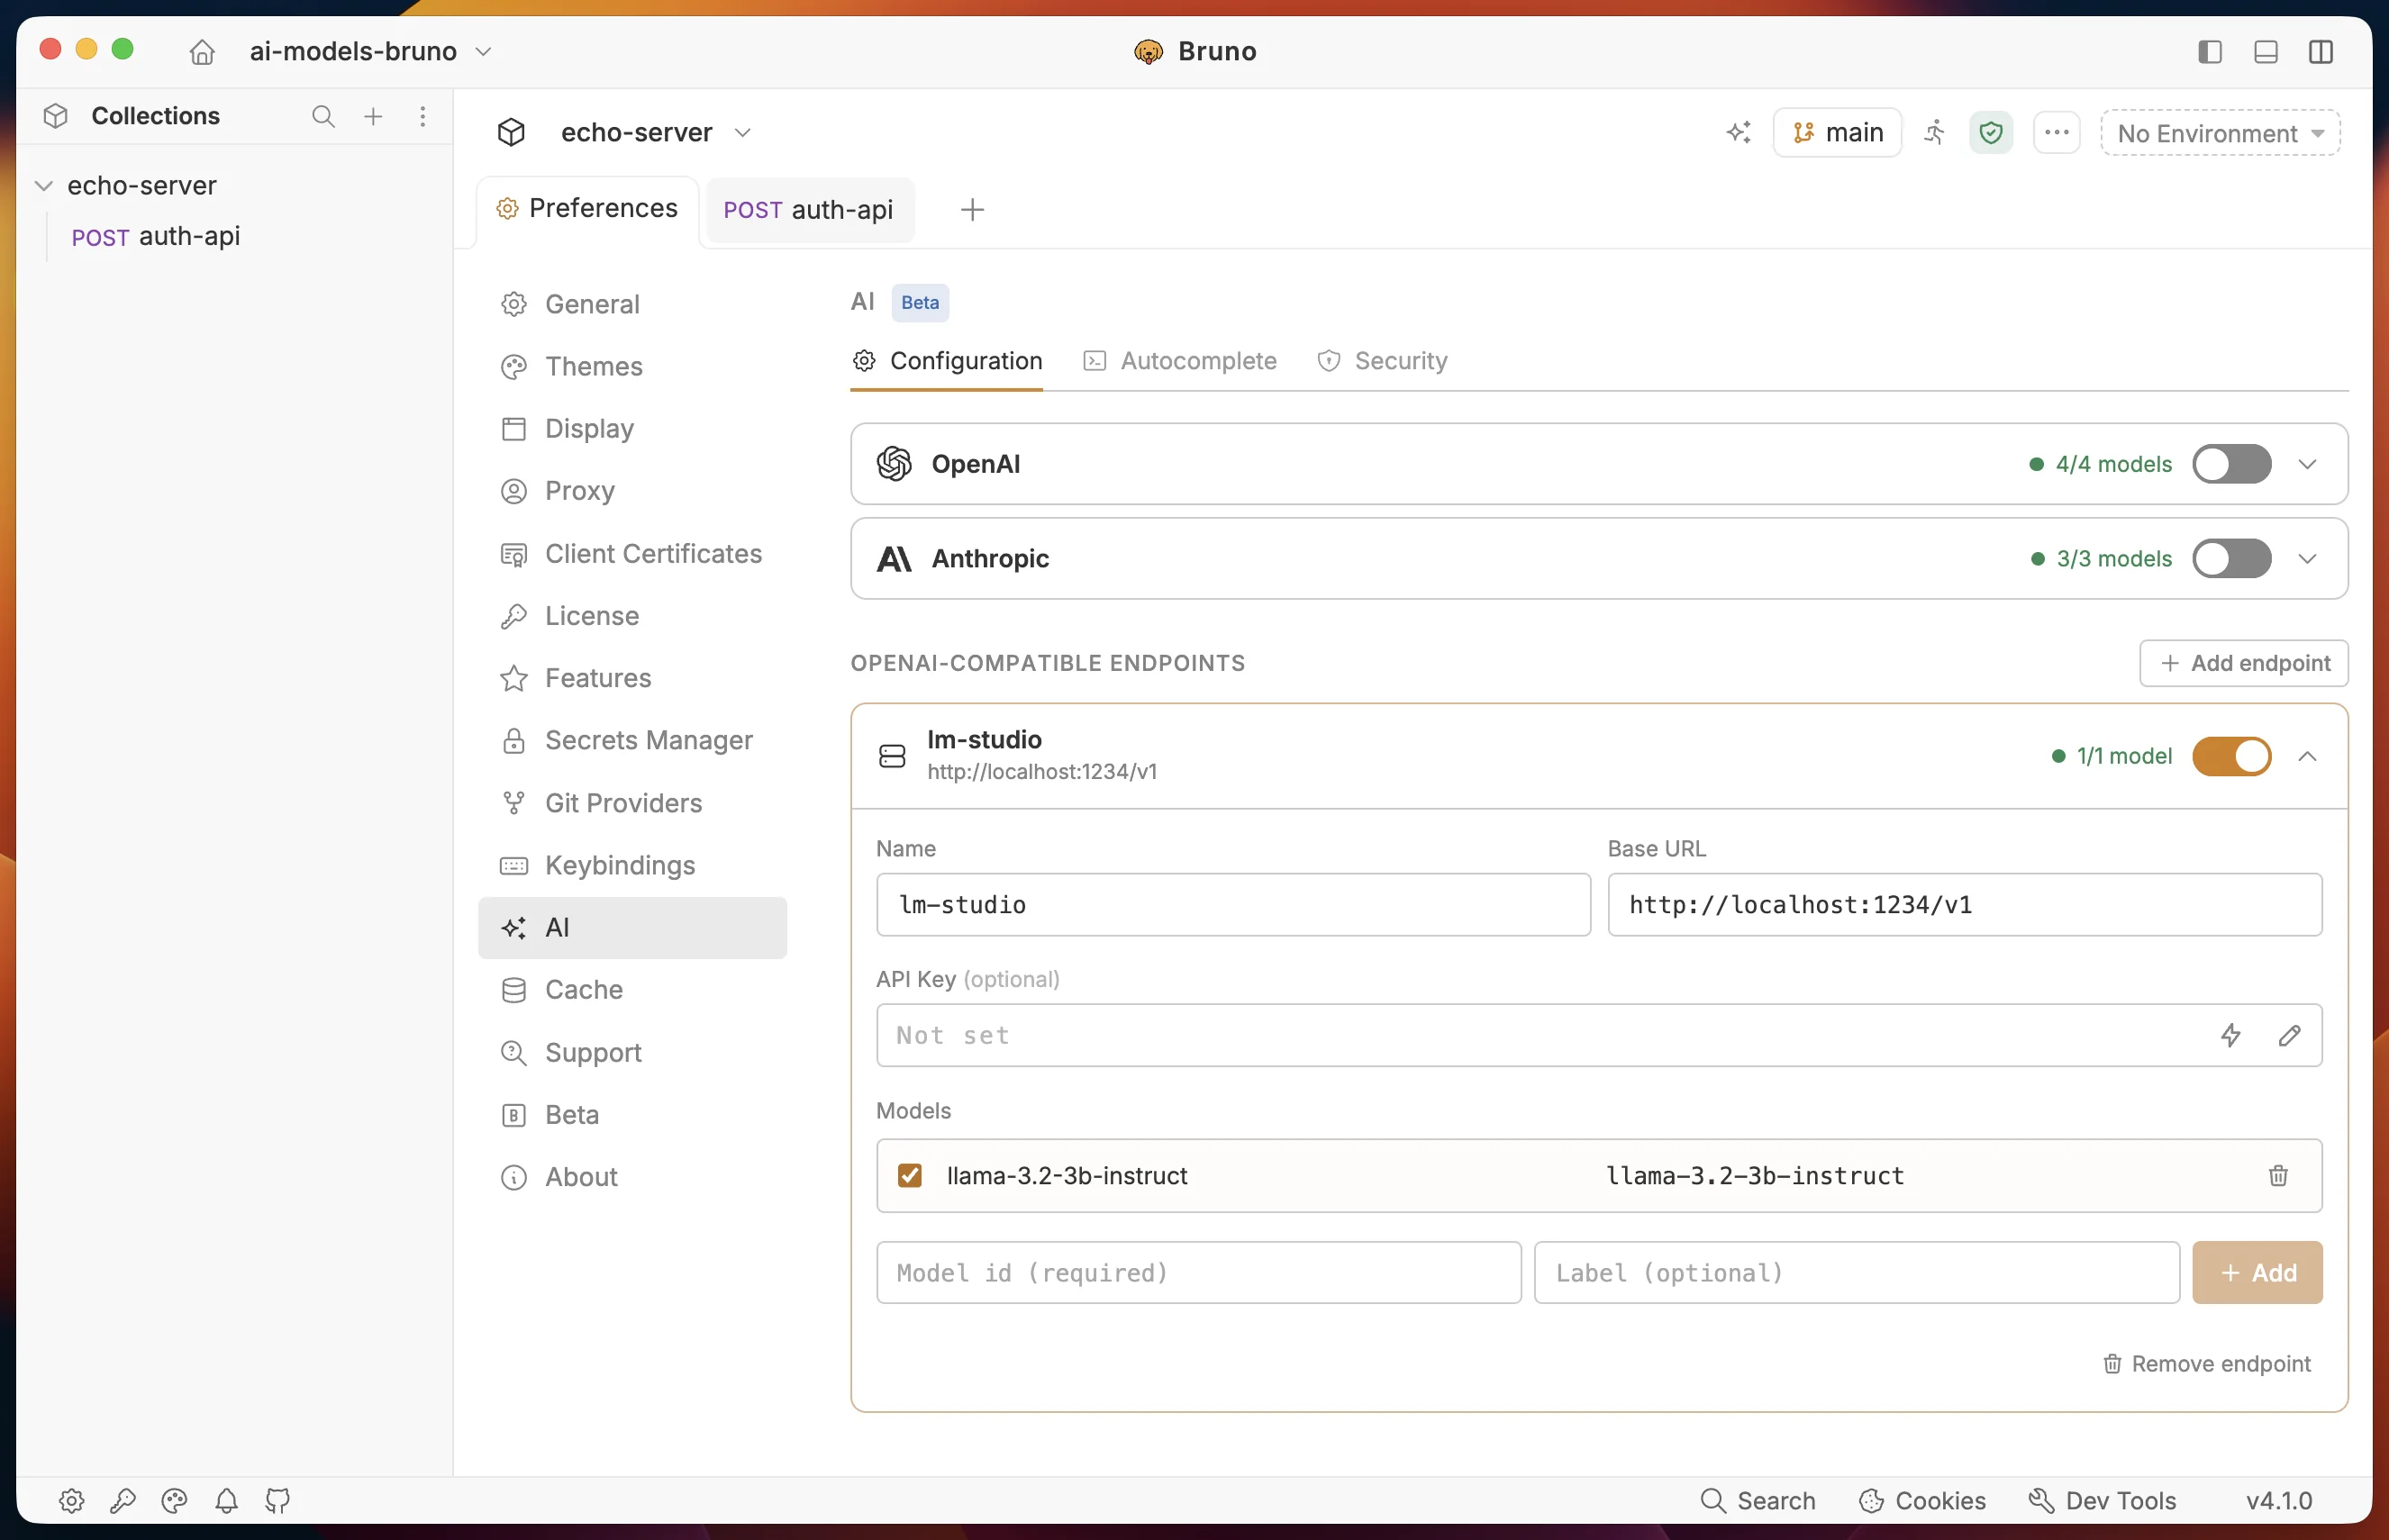Click the lm-studio server icon
The image size is (2389, 1540).
click(892, 756)
